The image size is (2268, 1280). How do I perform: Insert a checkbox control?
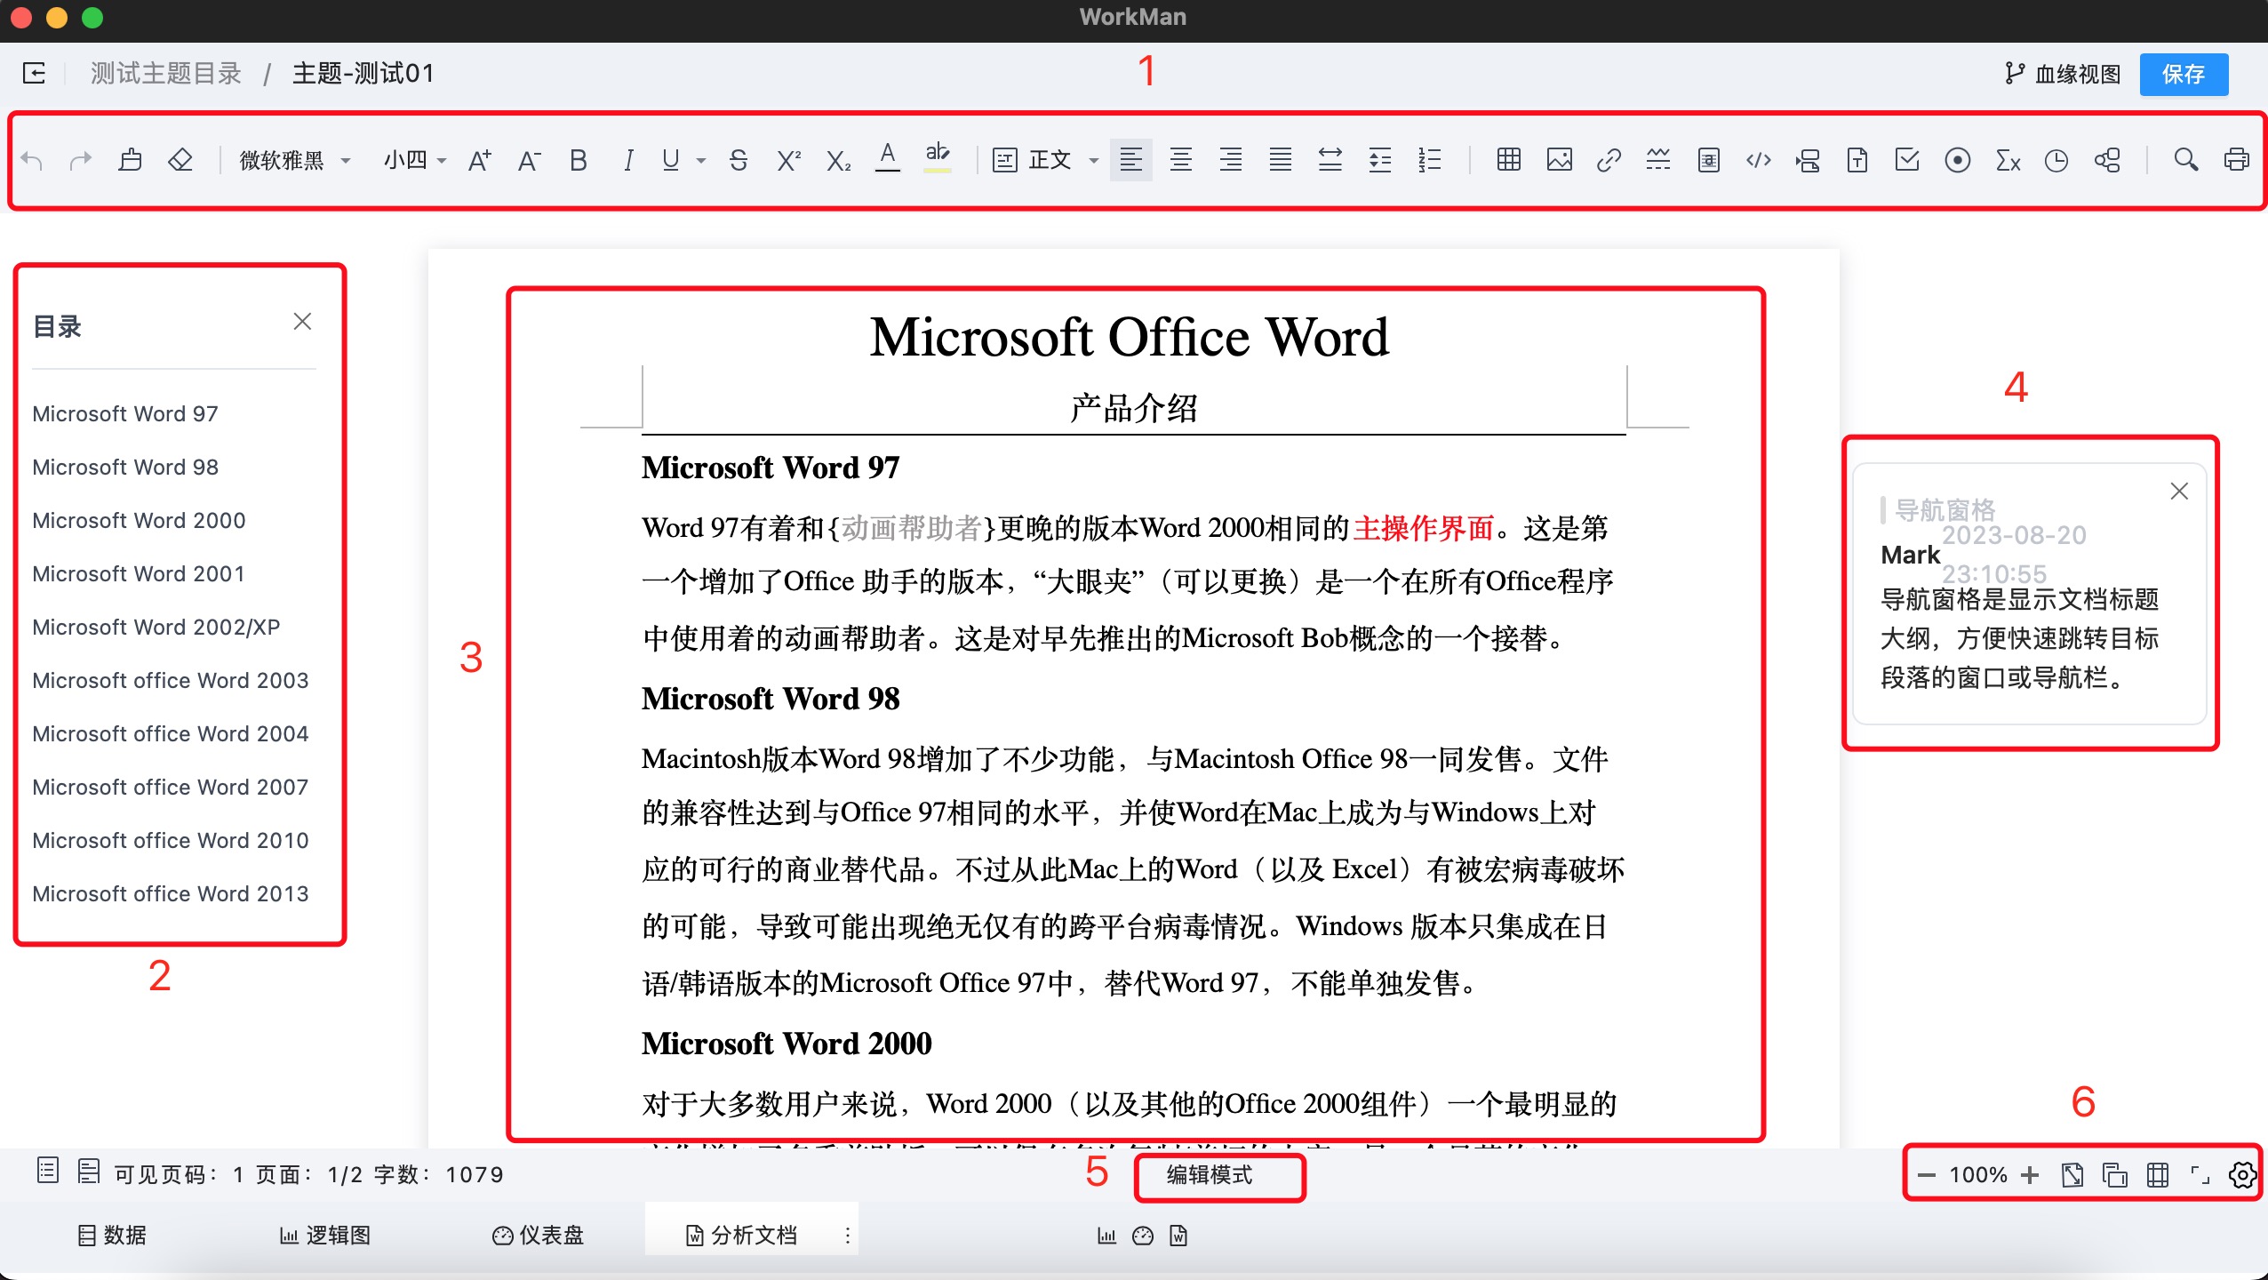pos(1907,160)
